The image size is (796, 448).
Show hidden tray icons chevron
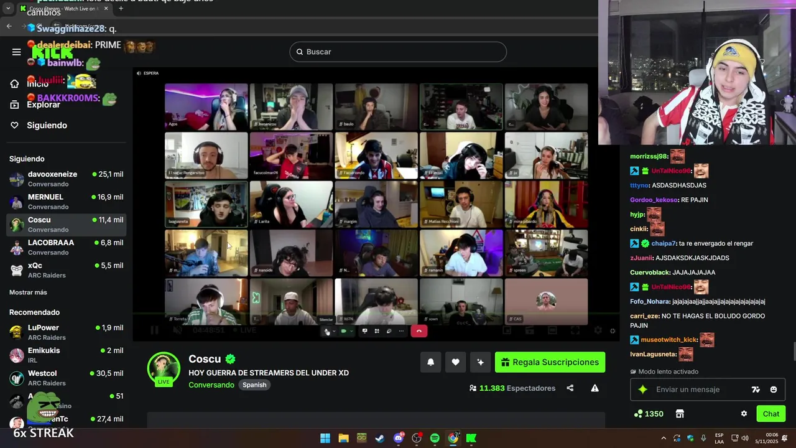click(x=664, y=438)
